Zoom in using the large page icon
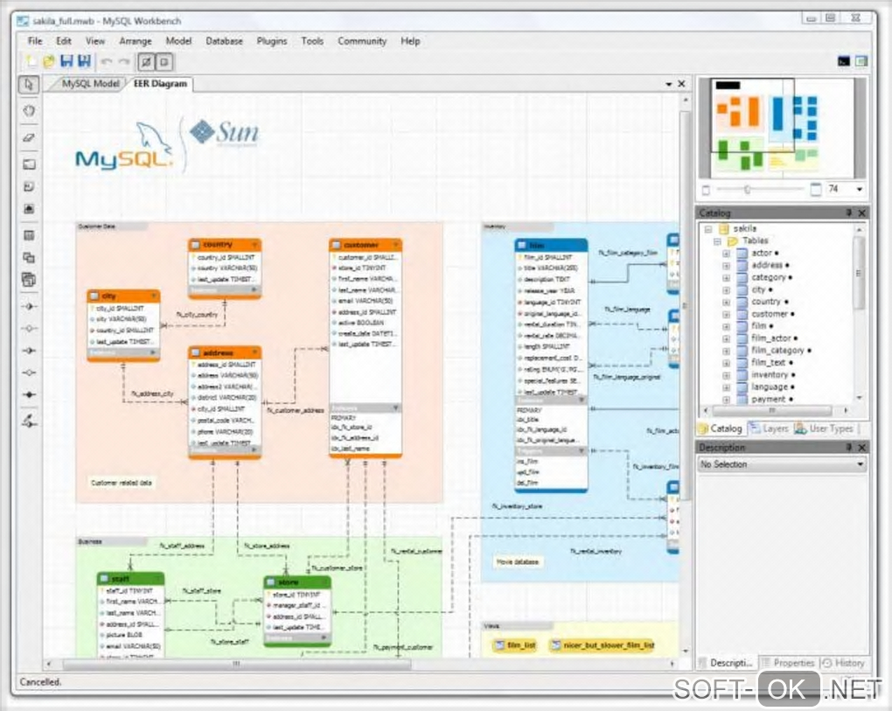This screenshot has height=711, width=892. coord(816,189)
